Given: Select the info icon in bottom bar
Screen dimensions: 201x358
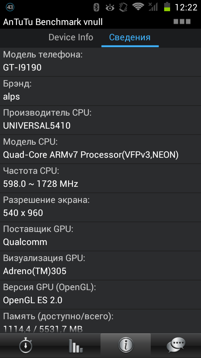Looking at the screenshot, I should (x=125, y=346).
